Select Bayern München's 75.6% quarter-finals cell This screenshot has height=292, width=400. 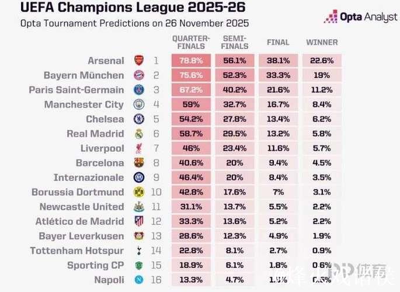coord(190,75)
